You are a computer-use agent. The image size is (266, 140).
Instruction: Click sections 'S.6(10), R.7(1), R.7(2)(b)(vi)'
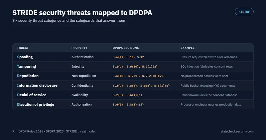click(x=139, y=76)
